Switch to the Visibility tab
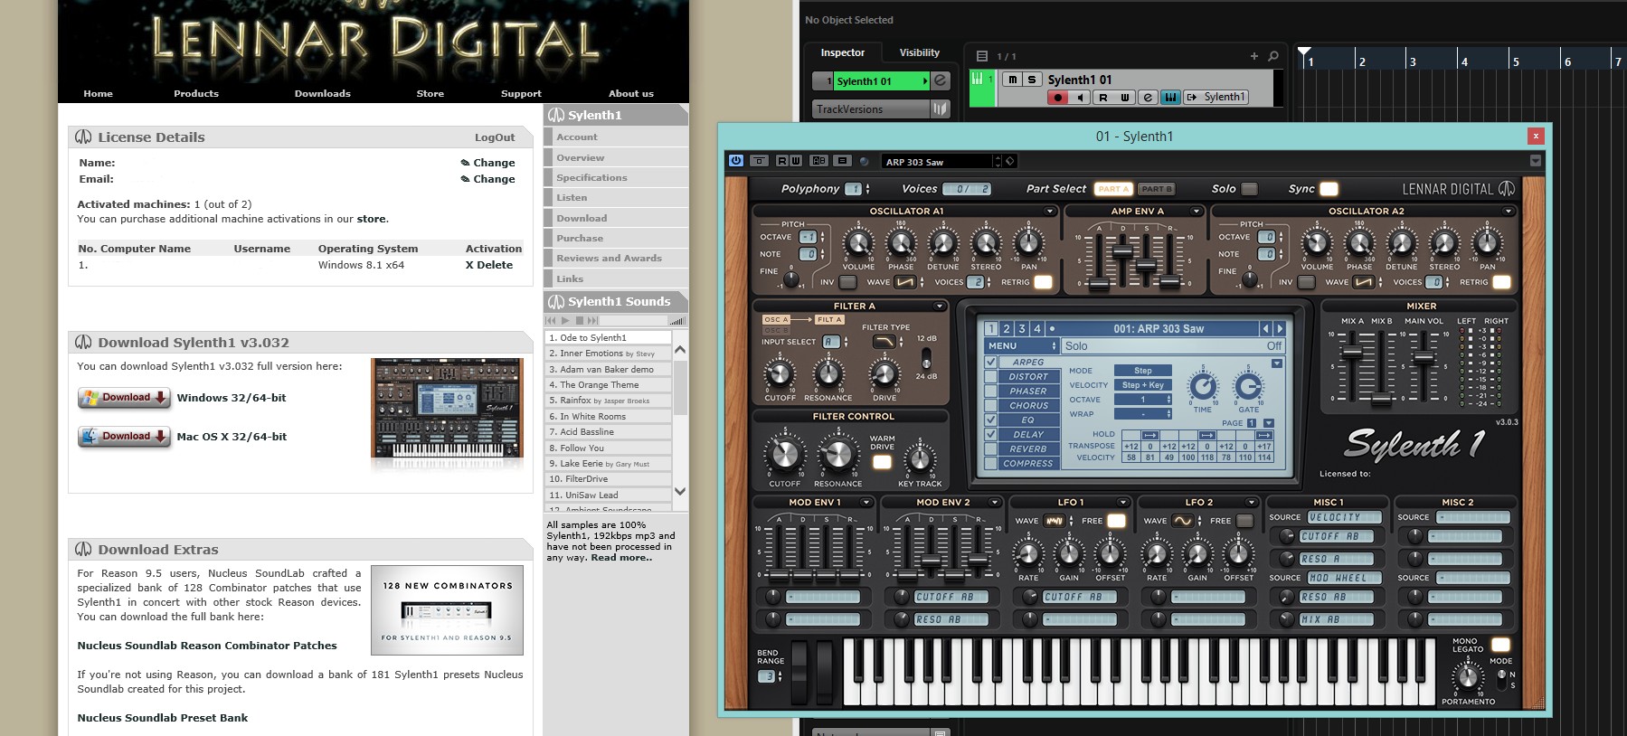 tap(919, 52)
